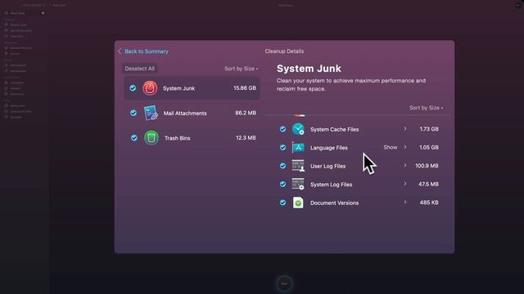
Task: Open Sort by Size dropdown under System Junk description
Action: click(426, 108)
